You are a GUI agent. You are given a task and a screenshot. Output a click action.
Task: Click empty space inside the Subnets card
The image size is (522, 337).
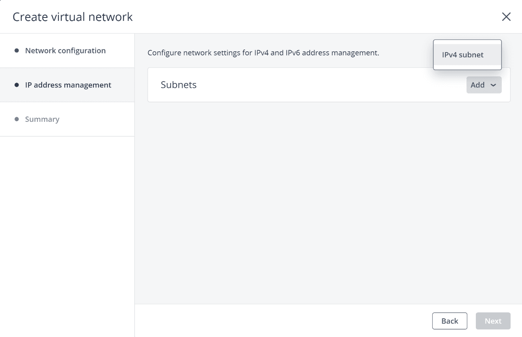click(x=316, y=85)
